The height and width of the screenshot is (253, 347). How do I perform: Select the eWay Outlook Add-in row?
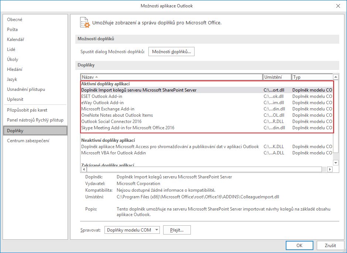207,102
